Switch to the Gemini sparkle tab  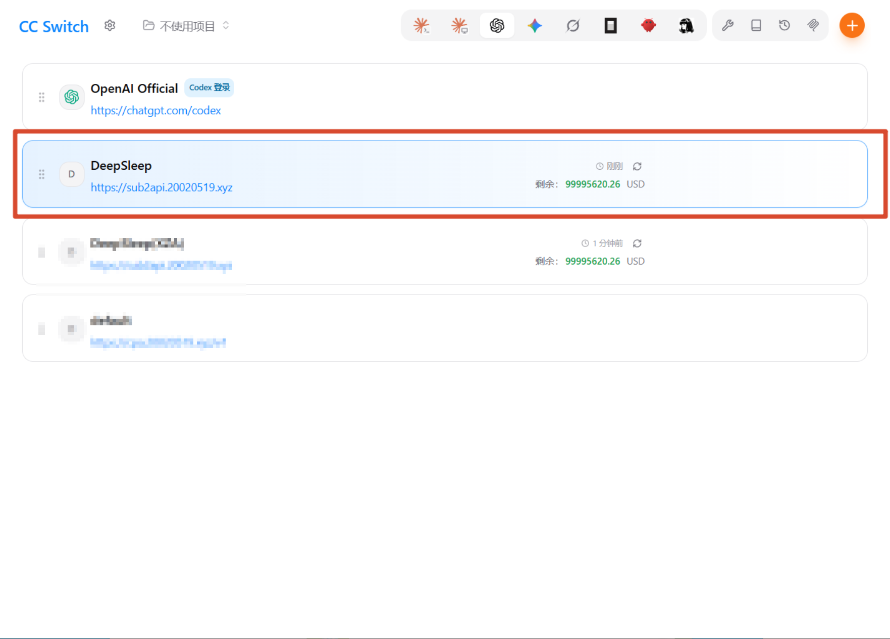click(535, 25)
